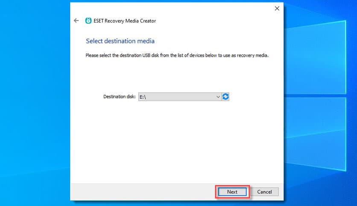The height and width of the screenshot is (206, 357).
Task: Cancel the recovery media wizard
Action: pyautogui.click(x=264, y=192)
